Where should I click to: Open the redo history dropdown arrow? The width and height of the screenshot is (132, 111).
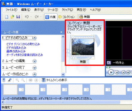click(41, 17)
